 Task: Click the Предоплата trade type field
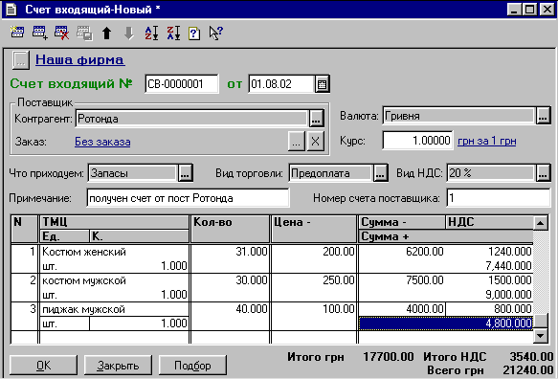331,173
